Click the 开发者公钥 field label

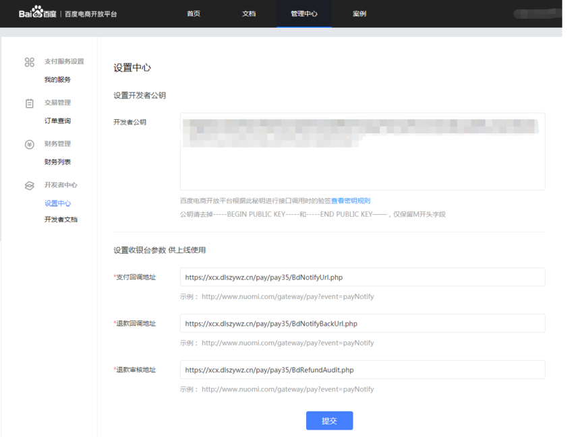(x=130, y=122)
